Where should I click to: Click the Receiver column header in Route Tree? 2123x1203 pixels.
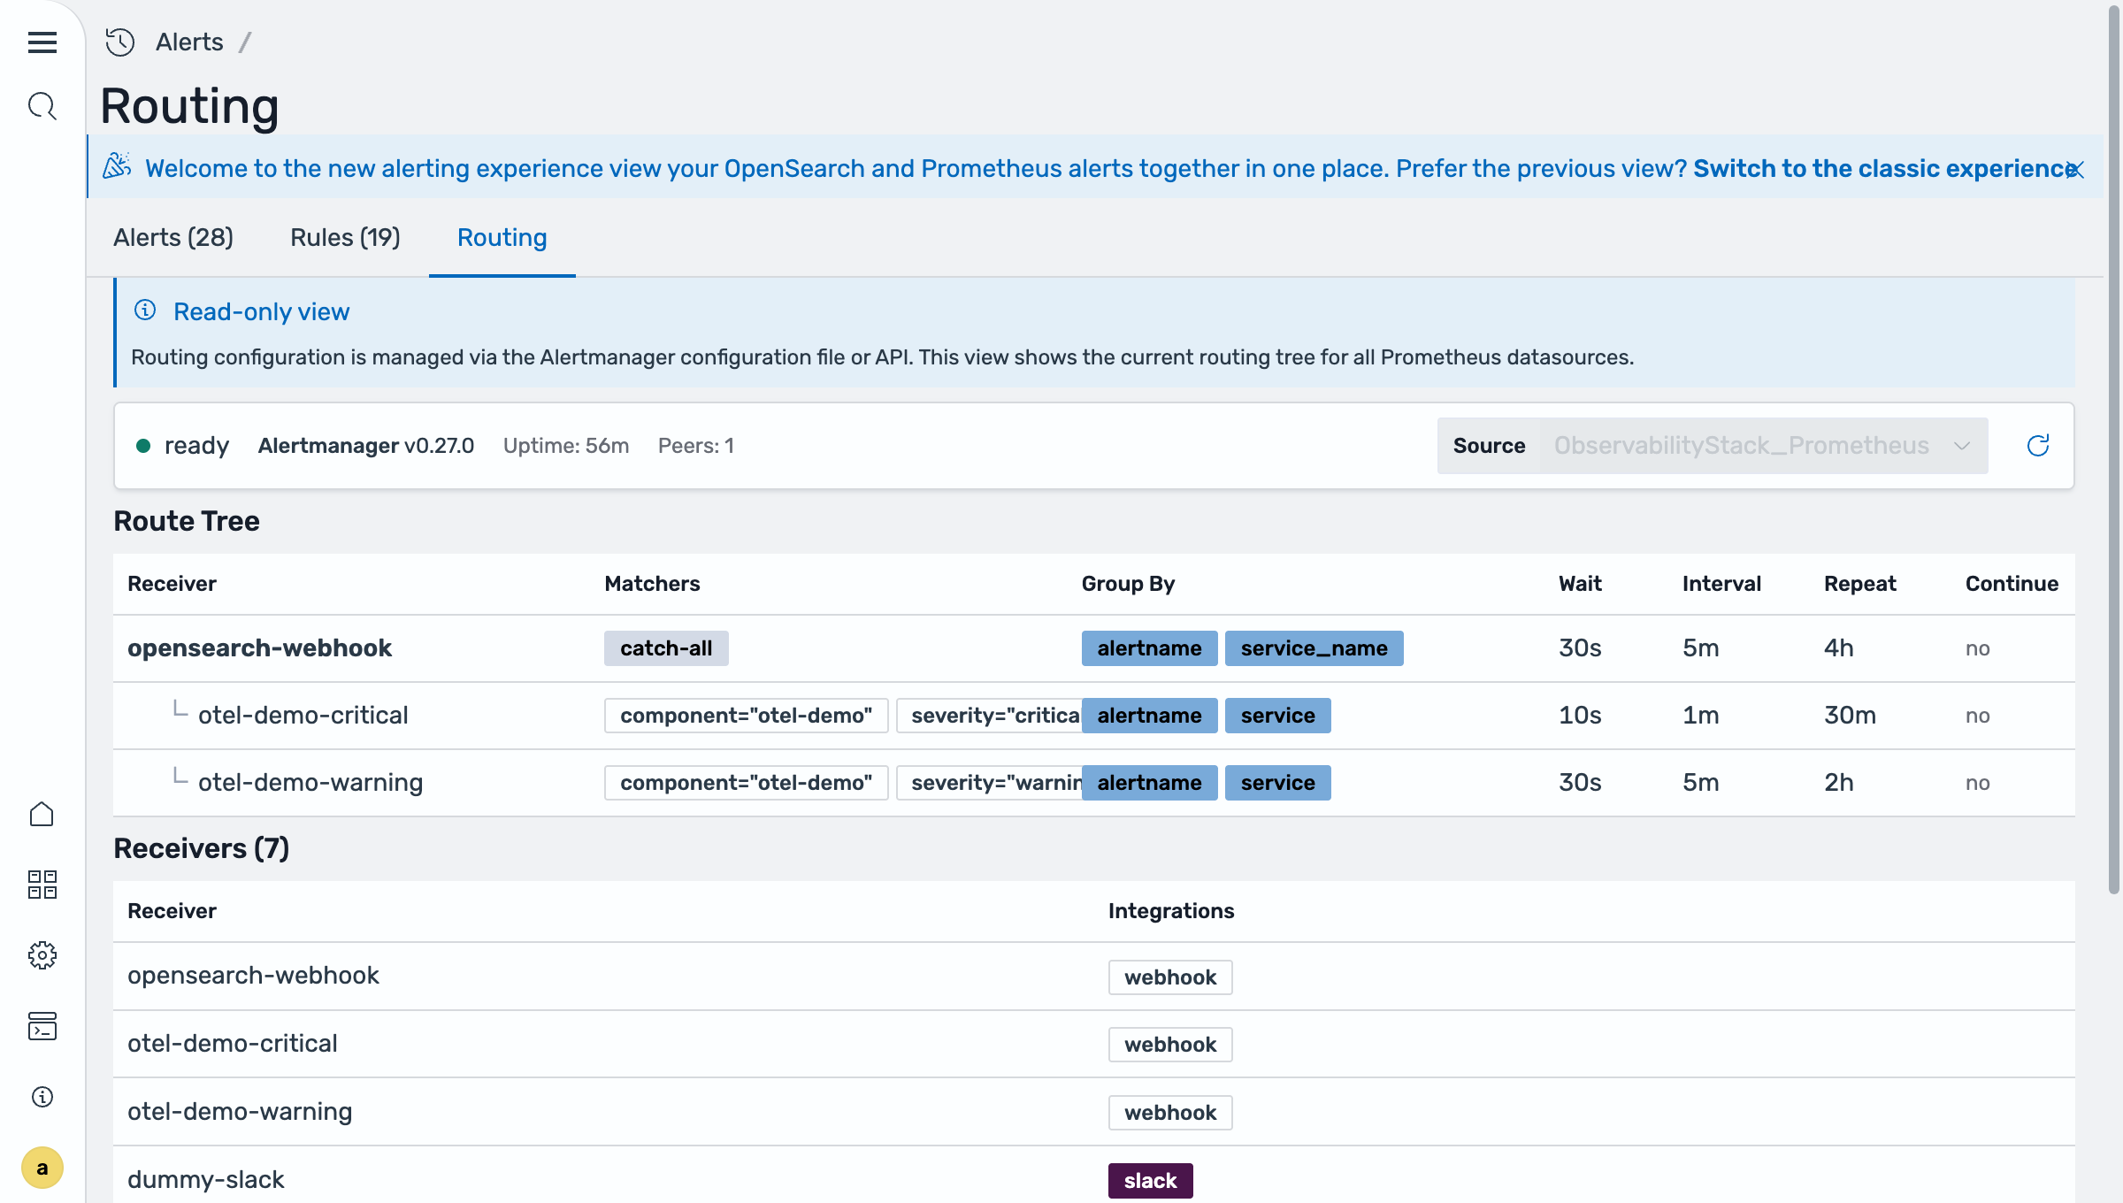172,584
